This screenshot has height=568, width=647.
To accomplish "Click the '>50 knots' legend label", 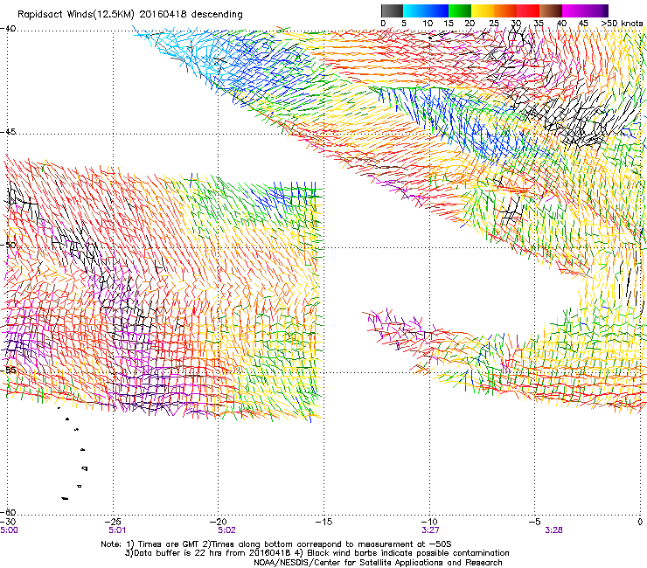I will click(622, 24).
